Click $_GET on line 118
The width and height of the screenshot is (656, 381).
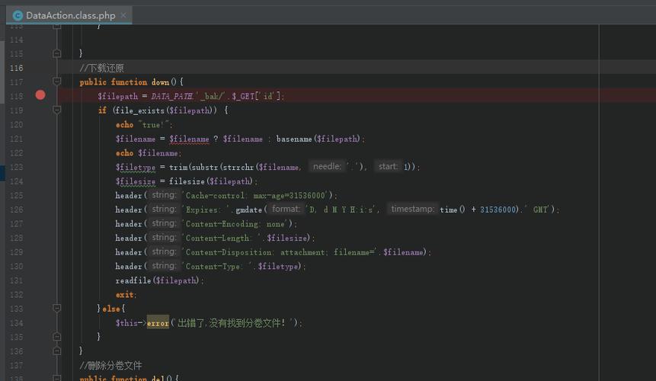coord(242,96)
